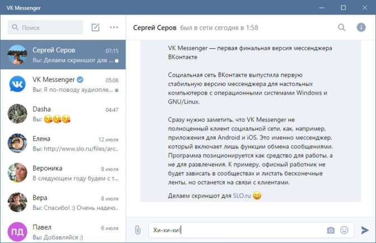
Task: Attach a file with the paperclip icon
Action: pyautogui.click(x=137, y=230)
